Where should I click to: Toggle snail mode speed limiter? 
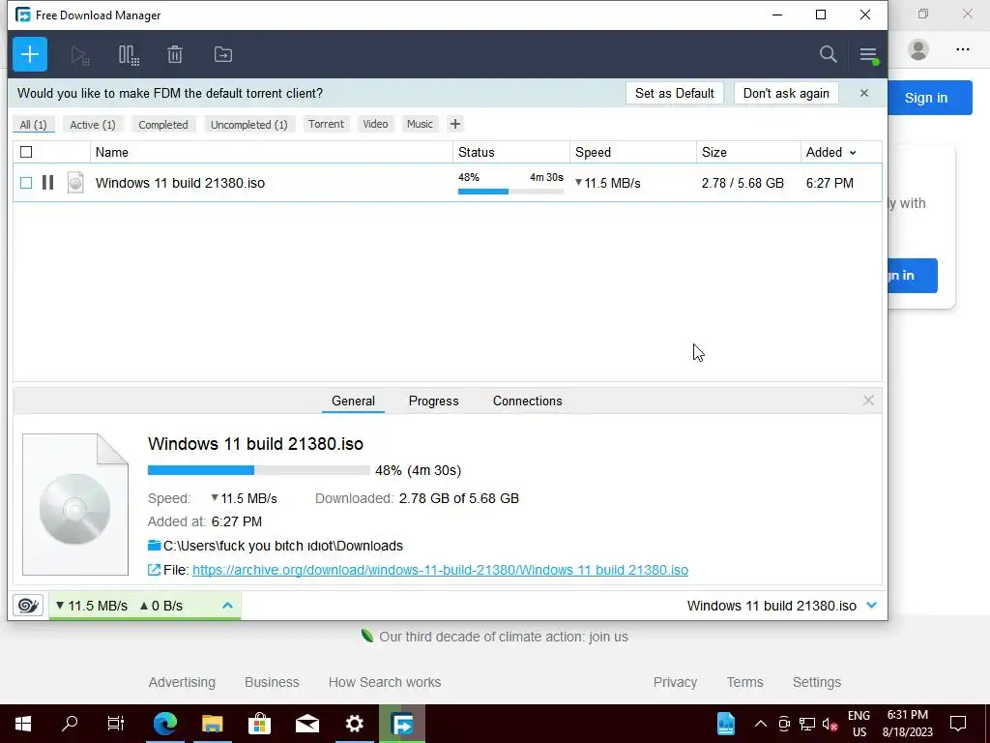click(28, 606)
